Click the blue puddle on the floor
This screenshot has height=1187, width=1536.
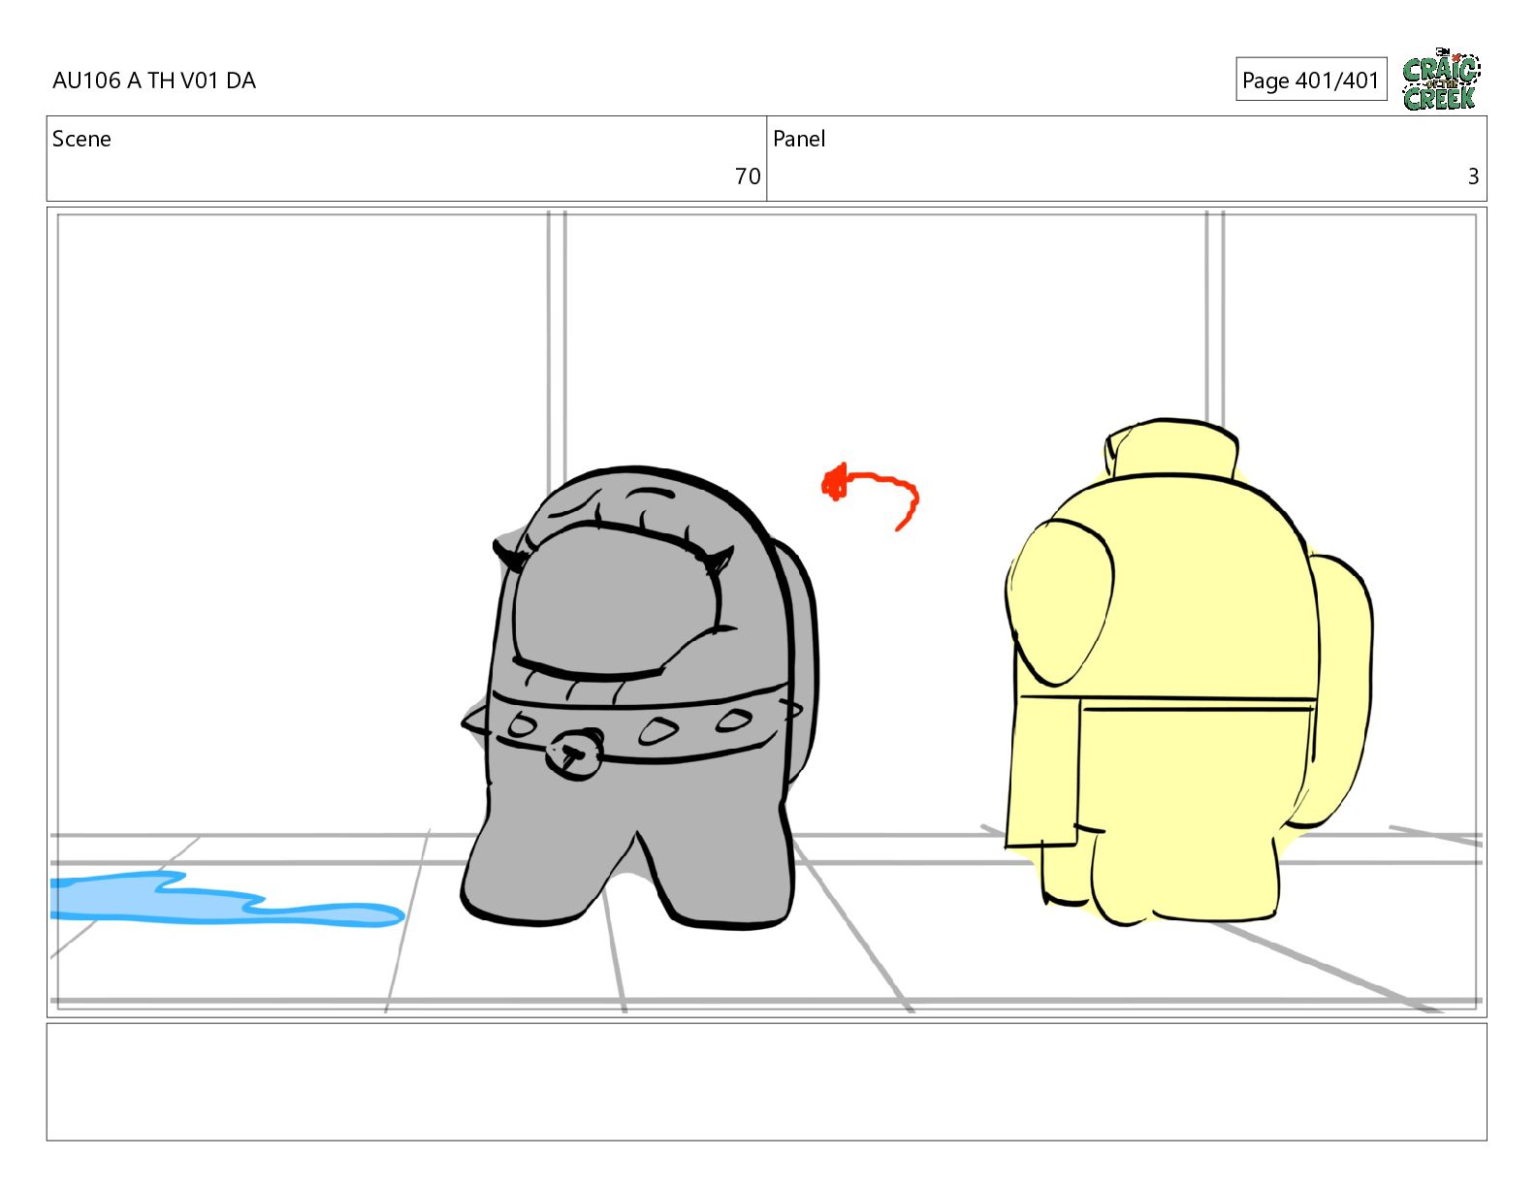tap(226, 899)
